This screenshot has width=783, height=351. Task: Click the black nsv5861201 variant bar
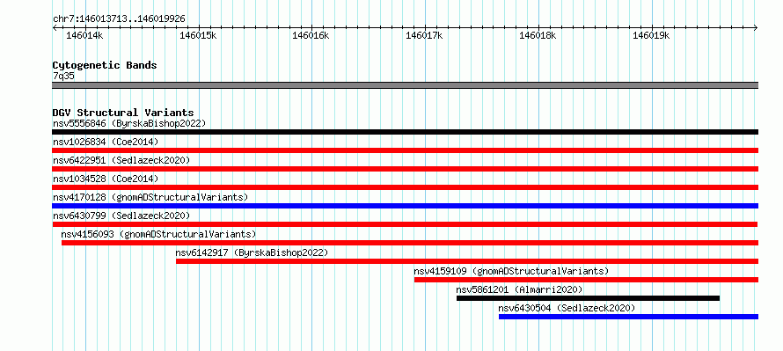[588, 298]
